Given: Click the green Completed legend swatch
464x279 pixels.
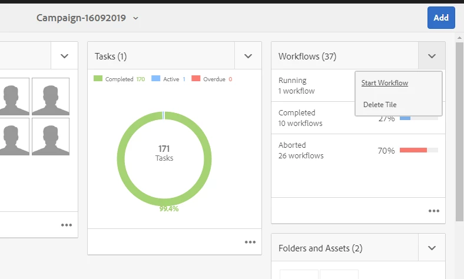Looking at the screenshot, I should click(98, 78).
